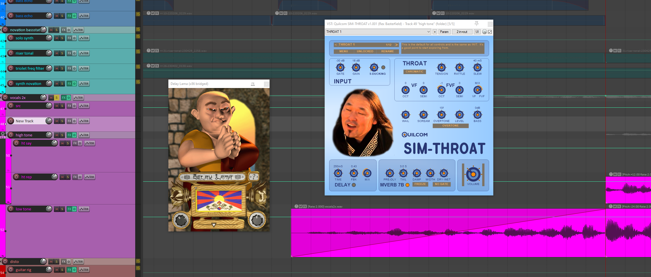Image resolution: width=651 pixels, height=277 pixels.
Task: Open the synth novation track FX chain
Action: 69,84
